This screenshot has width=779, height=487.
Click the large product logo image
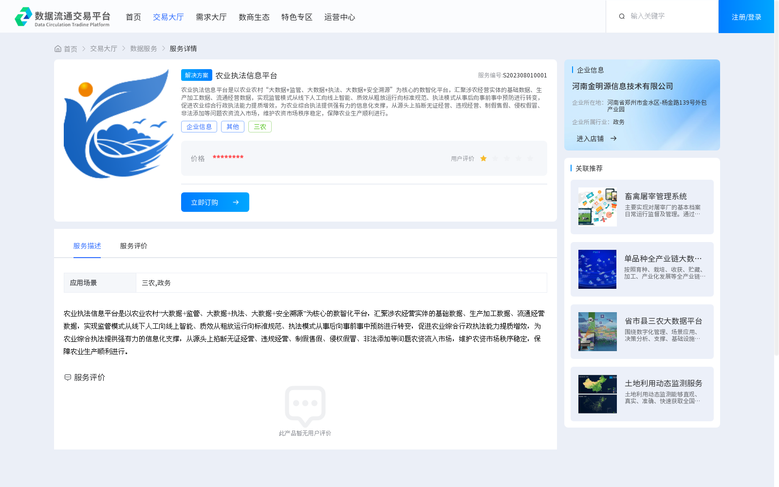click(118, 124)
